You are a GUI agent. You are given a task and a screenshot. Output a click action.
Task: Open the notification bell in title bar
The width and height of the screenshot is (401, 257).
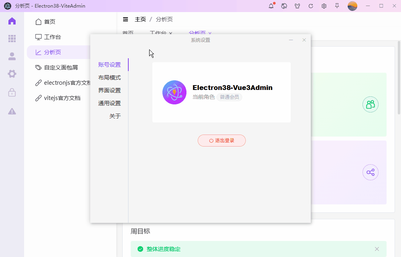click(x=271, y=6)
